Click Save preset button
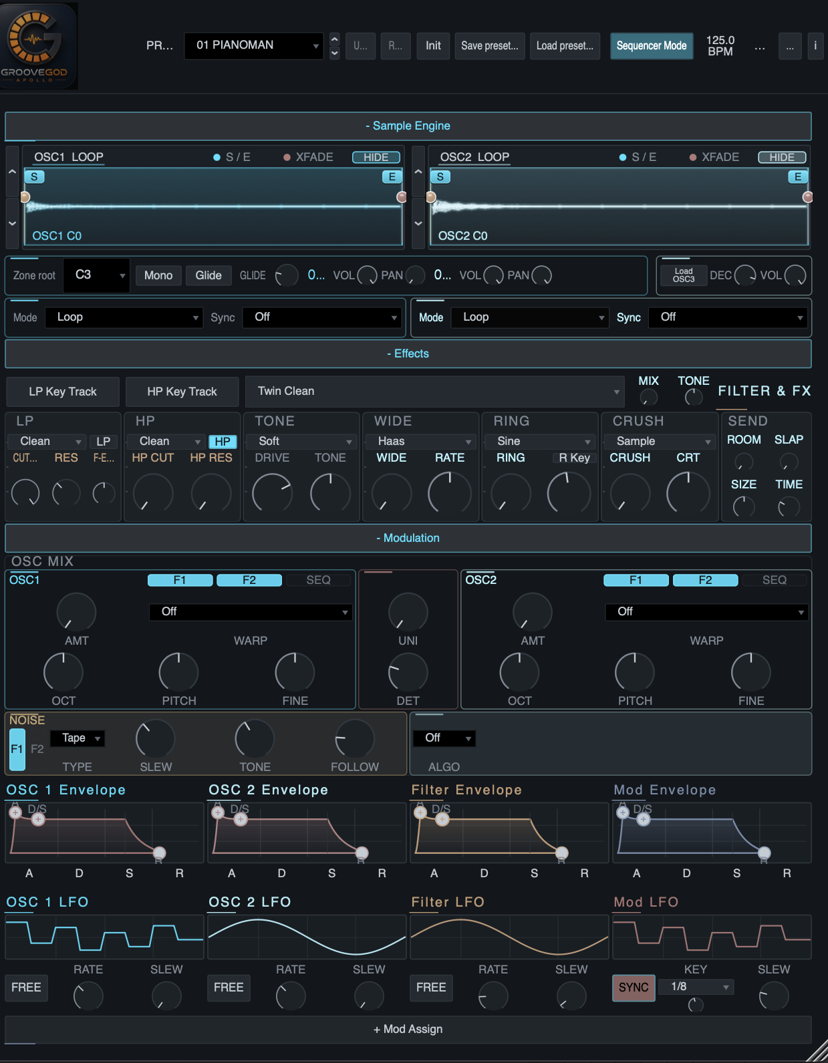828x1063 pixels. point(490,46)
